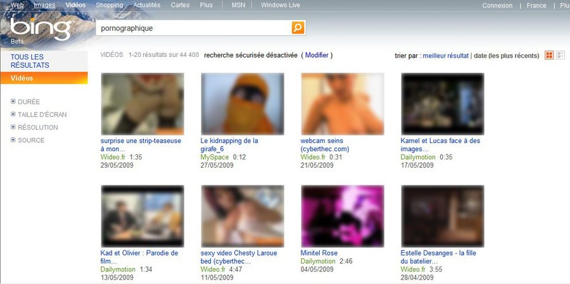Click date 04/05/2009 under Minitel Rose
This screenshot has height=284, width=570.
[317, 269]
